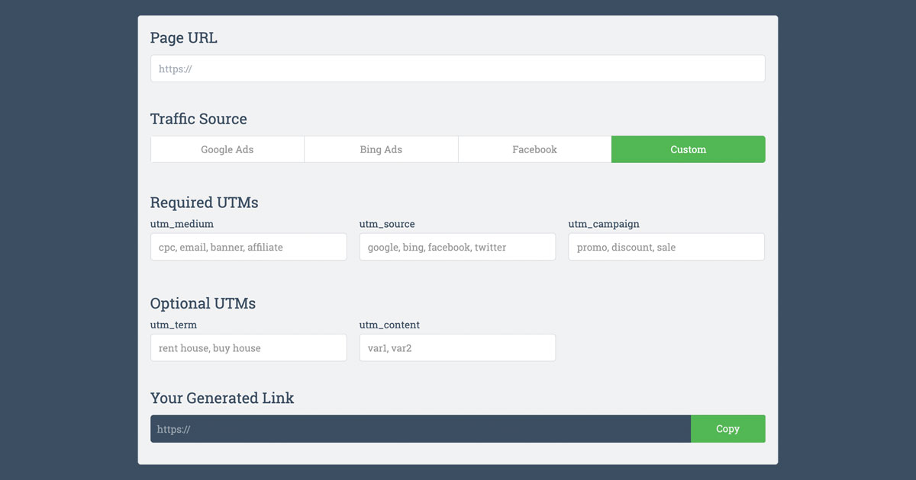Focus the utm_content input field

point(457,347)
